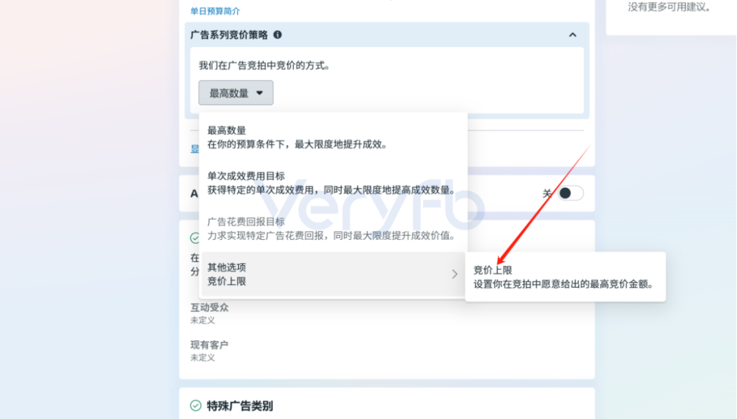Open 其他选项 竞价上限 submenu row
This screenshot has width=737, height=419.
pyautogui.click(x=333, y=274)
